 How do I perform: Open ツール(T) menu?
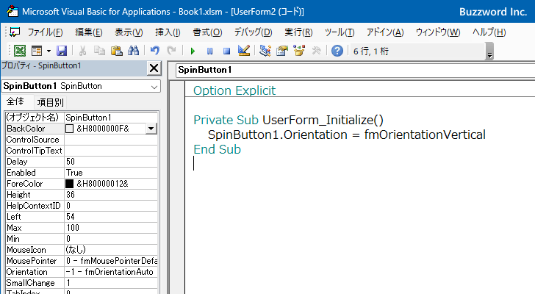[340, 32]
